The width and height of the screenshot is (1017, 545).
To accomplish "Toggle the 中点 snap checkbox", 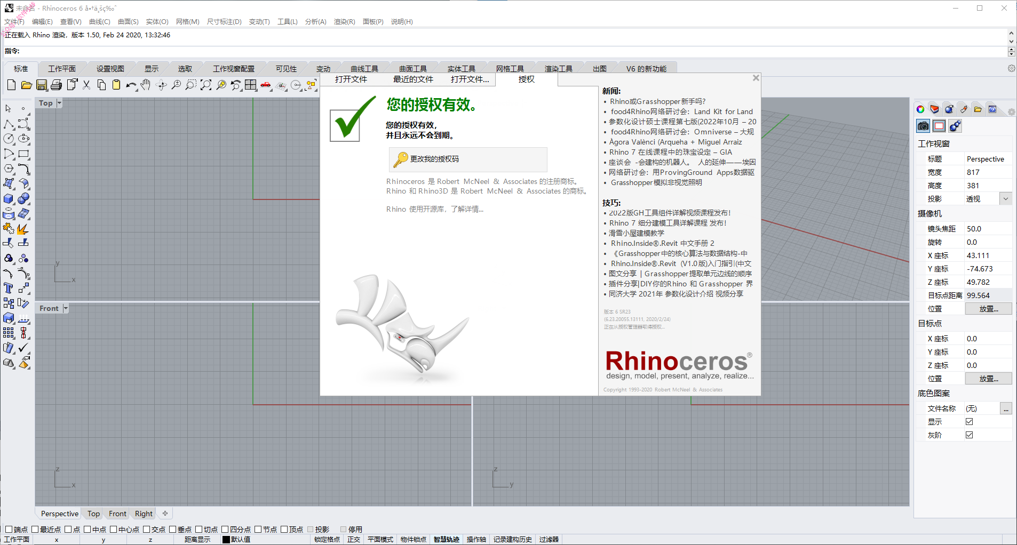I will [x=88, y=530].
